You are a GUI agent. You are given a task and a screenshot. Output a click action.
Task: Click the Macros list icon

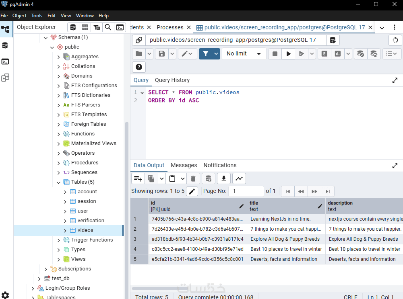tap(392, 53)
